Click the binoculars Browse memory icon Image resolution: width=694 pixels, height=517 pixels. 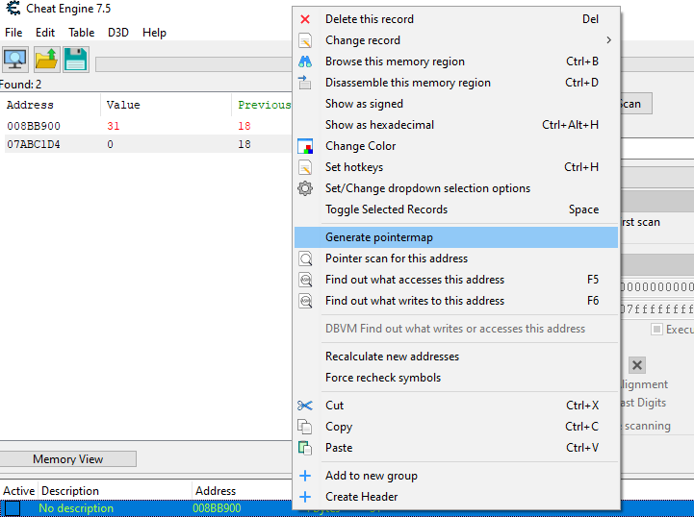click(x=305, y=62)
